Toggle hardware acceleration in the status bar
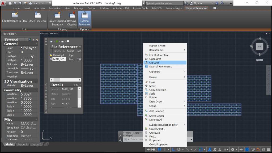The width and height of the screenshot is (272, 153). [247, 150]
